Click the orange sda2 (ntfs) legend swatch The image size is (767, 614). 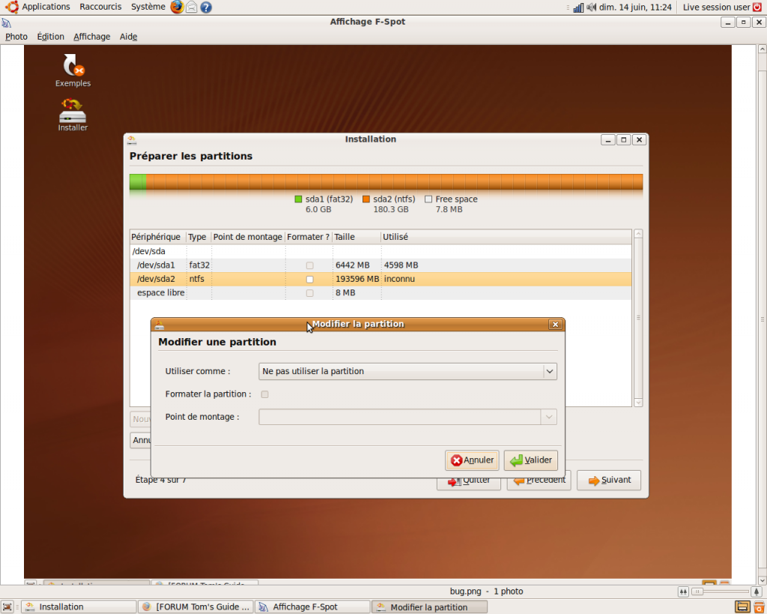click(x=366, y=199)
